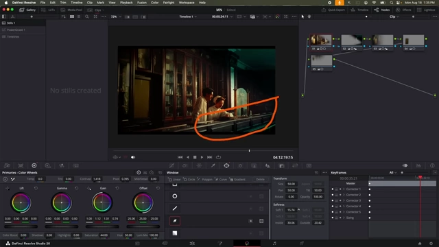Open the Sizing palette icon

pyautogui.click(x=295, y=166)
